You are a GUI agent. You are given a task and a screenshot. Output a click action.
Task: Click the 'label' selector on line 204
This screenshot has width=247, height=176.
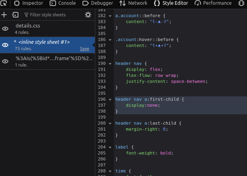tap(122, 147)
